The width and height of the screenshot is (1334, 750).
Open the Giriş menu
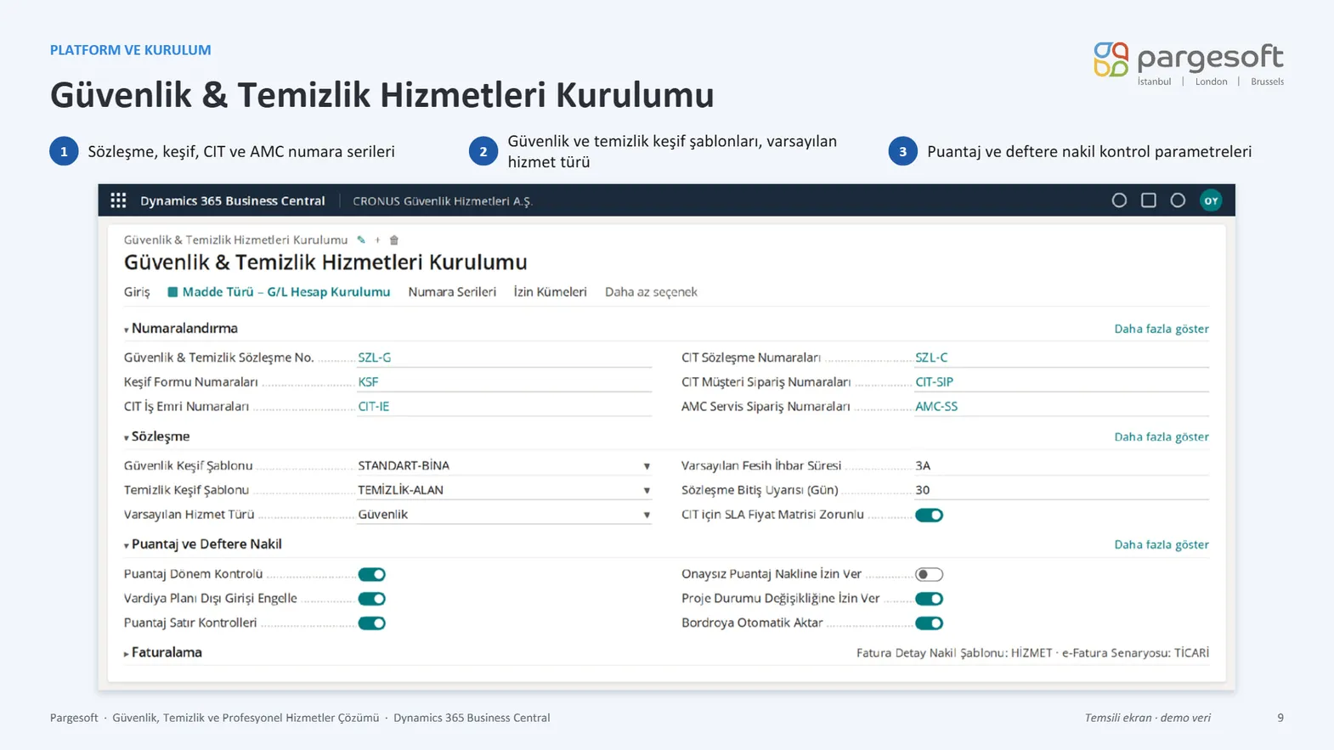(137, 292)
